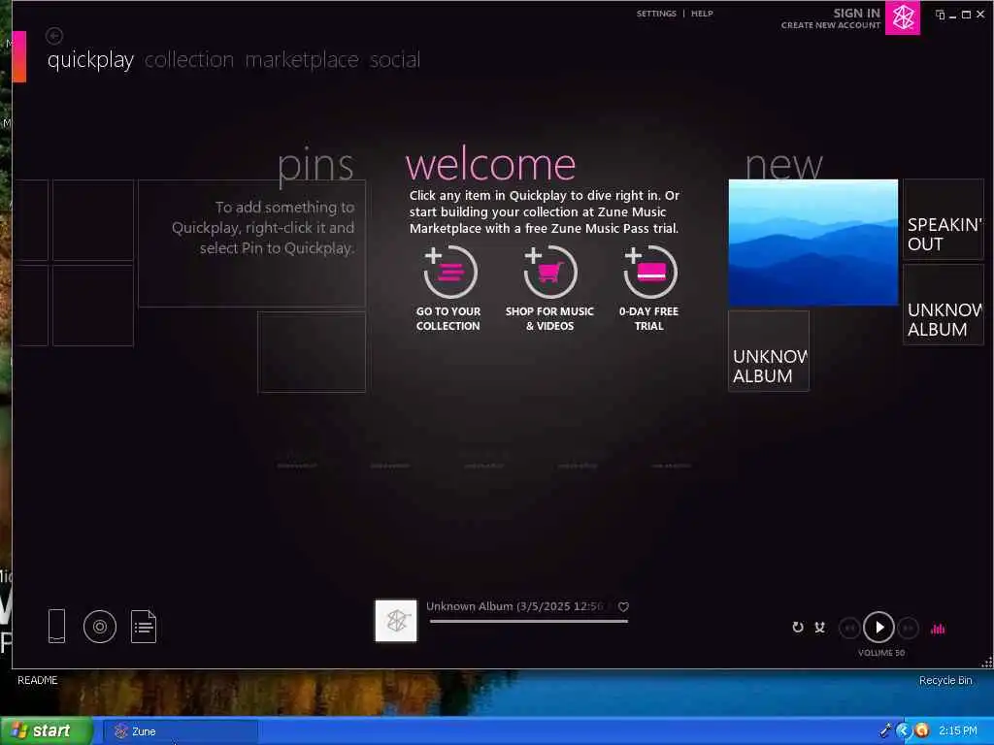Screen dimensions: 994x745
Task: Click the pencil system tray icon
Action: 885,730
